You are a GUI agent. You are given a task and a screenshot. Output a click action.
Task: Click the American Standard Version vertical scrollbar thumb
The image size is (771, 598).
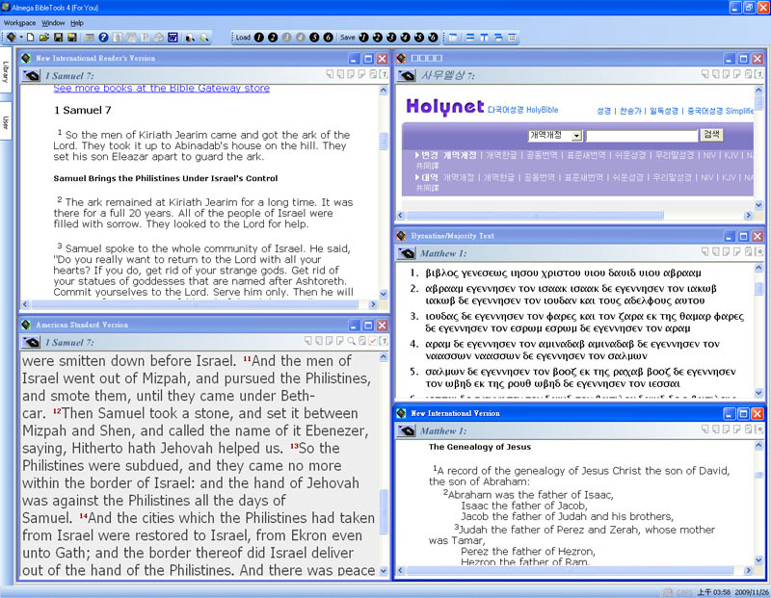click(x=384, y=512)
